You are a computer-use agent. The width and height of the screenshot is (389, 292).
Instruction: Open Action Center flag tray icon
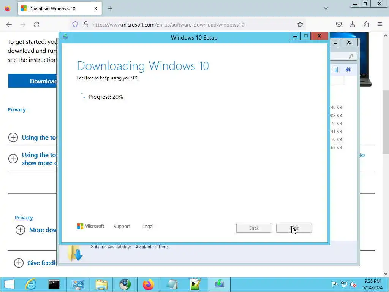pyautogui.click(x=335, y=284)
